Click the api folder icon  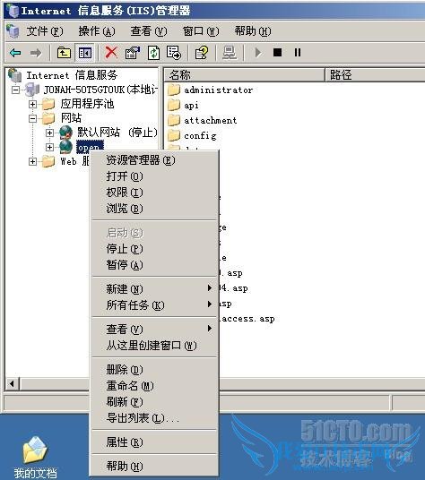(174, 105)
